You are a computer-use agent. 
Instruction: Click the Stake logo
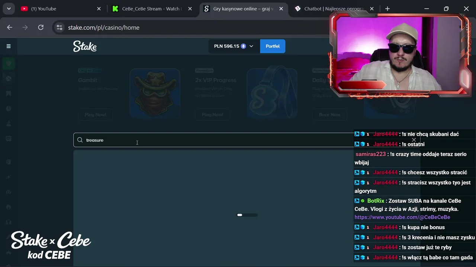click(x=85, y=46)
